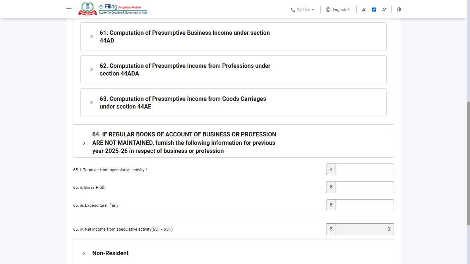The width and height of the screenshot is (470, 264).
Task: Decrease the font size with A-
Action: point(364,10)
